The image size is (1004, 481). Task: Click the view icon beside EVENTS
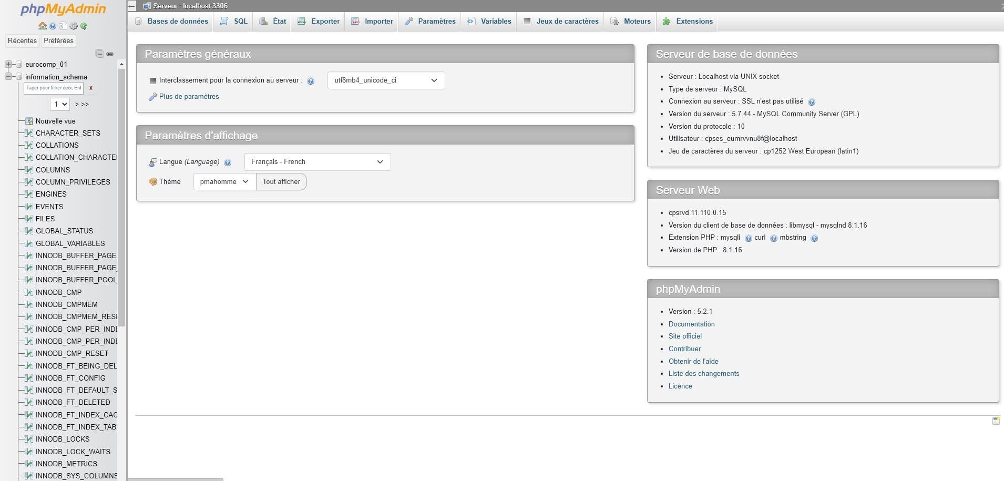[29, 207]
